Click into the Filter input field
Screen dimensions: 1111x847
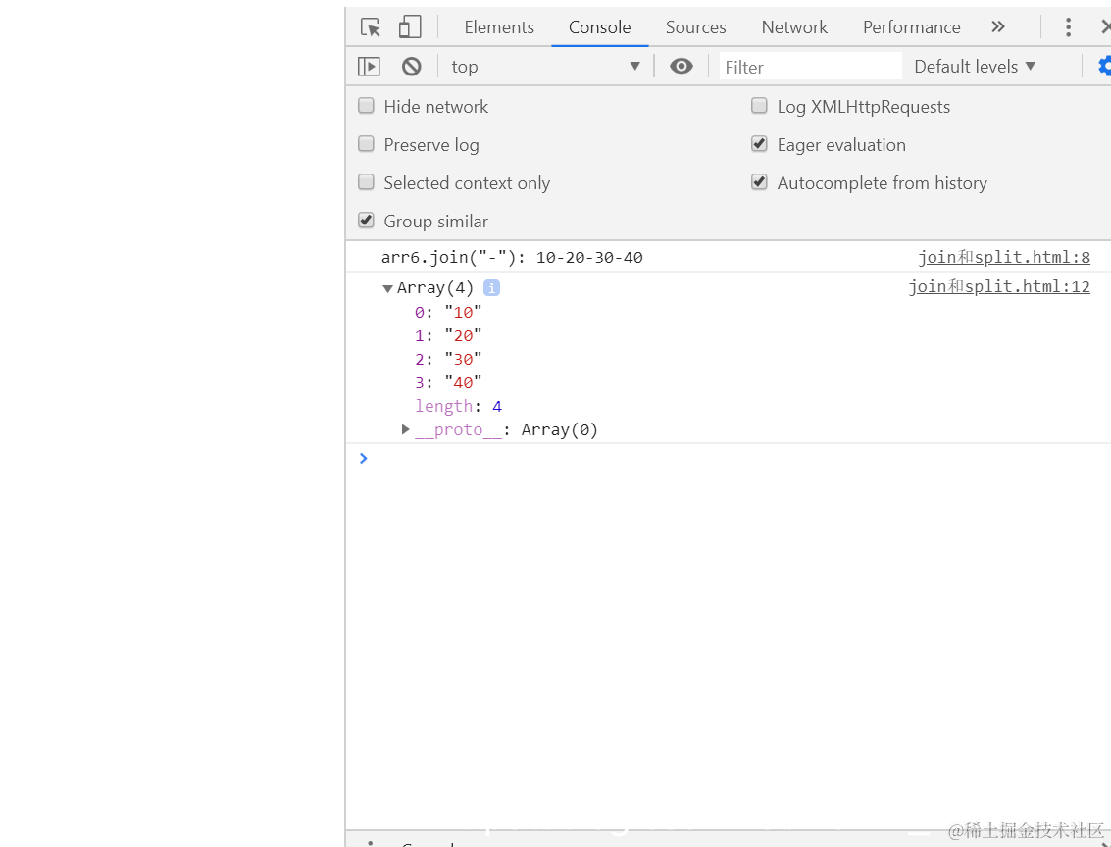(x=811, y=67)
